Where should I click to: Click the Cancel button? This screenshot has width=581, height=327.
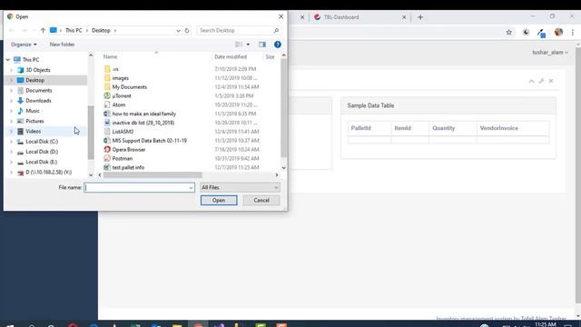pyautogui.click(x=261, y=200)
